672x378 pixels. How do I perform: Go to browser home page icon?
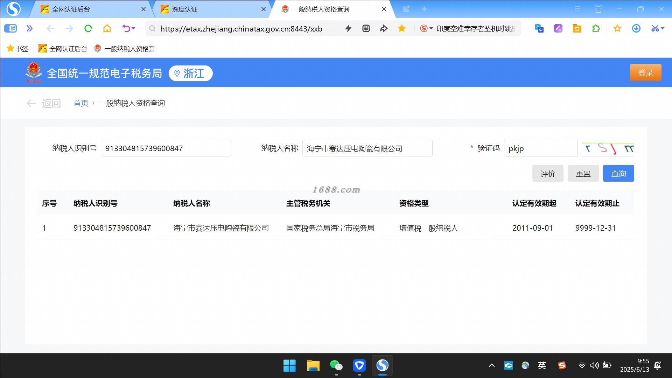(x=107, y=28)
